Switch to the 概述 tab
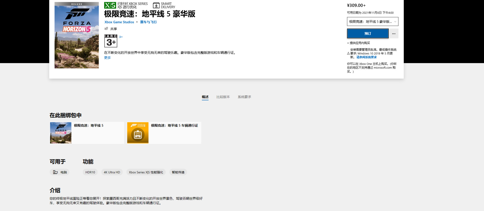 coord(205,97)
